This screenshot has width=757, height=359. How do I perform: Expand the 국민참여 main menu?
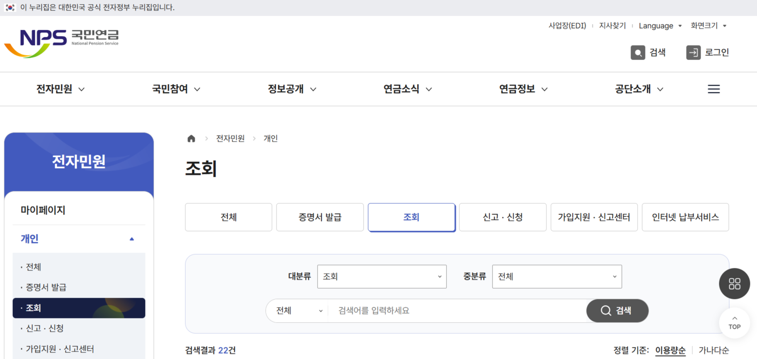(176, 89)
